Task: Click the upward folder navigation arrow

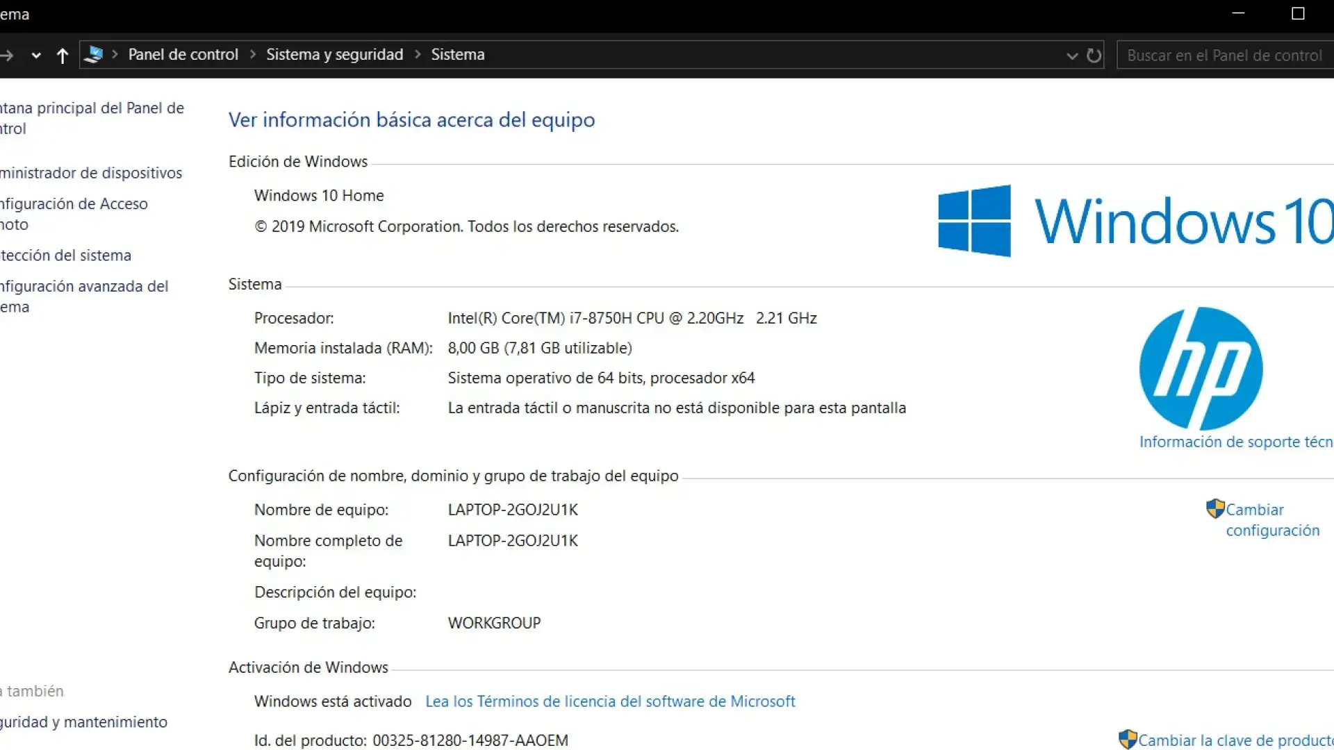Action: (x=63, y=56)
